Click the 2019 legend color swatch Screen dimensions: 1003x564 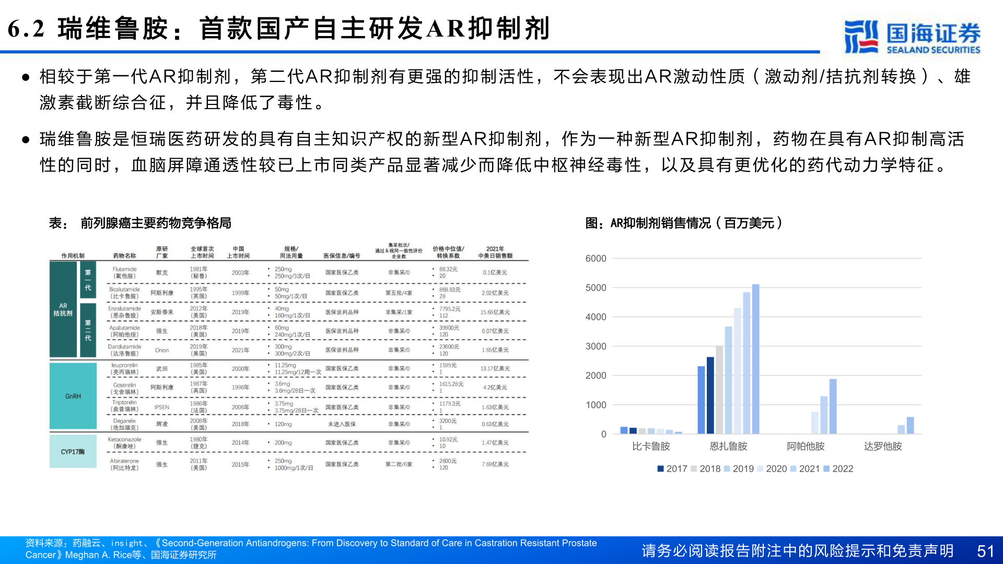[x=727, y=469]
